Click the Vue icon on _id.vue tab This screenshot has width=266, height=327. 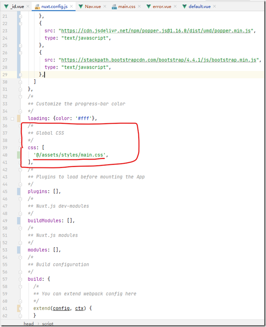tap(7, 7)
